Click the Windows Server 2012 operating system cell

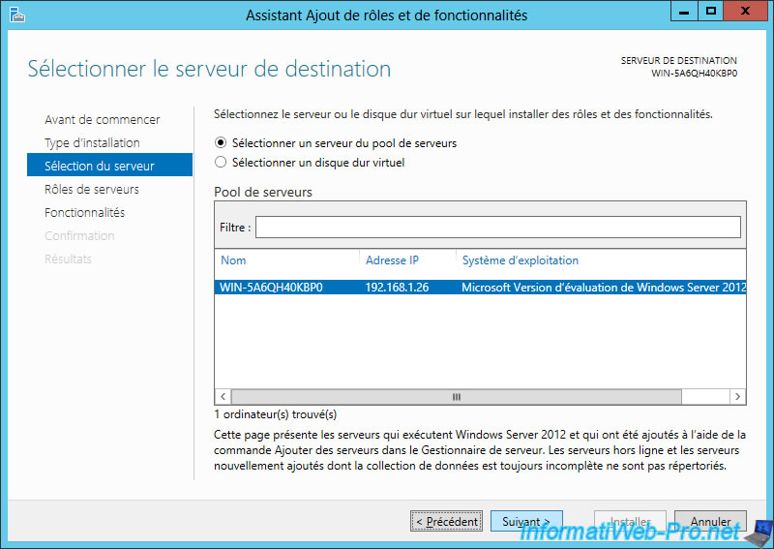tap(603, 288)
